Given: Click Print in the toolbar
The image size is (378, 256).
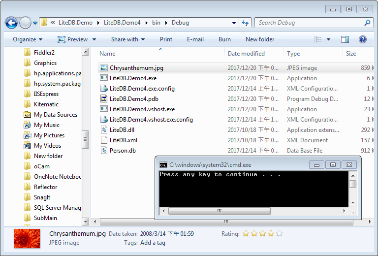Looking at the screenshot, I should [x=166, y=39].
